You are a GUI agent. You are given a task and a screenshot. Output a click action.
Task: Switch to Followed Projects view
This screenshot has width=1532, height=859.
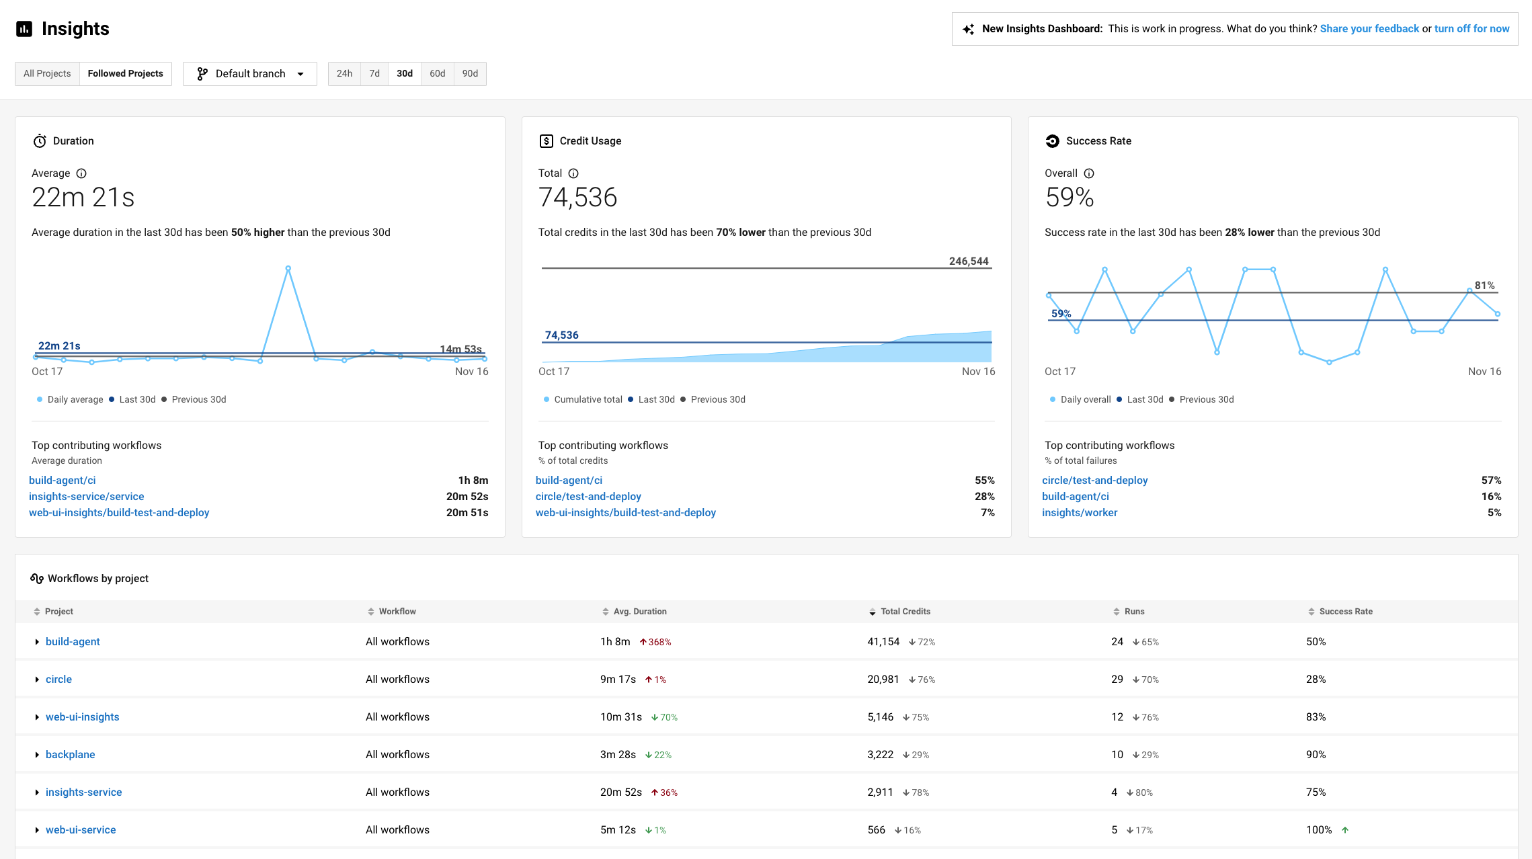pos(126,74)
